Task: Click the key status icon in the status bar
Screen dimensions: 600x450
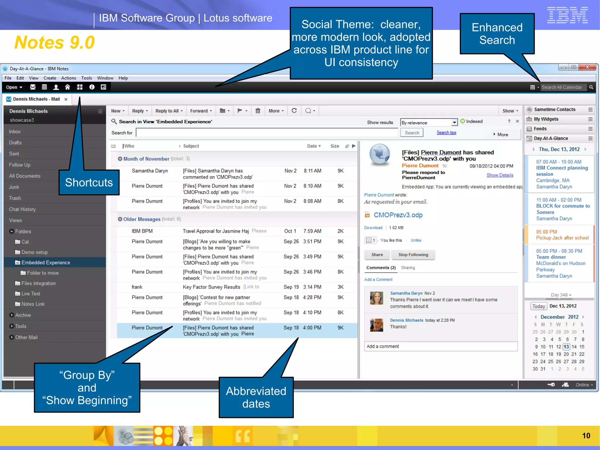Action: 551,385
